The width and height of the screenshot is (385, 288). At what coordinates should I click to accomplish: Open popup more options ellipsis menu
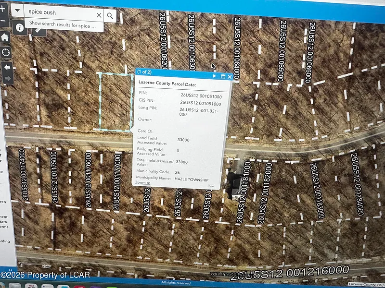211,186
